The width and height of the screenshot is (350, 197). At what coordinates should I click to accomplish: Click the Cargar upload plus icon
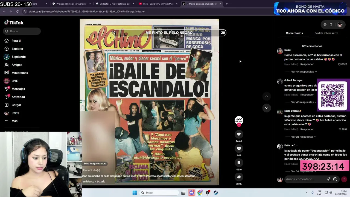tap(7, 105)
